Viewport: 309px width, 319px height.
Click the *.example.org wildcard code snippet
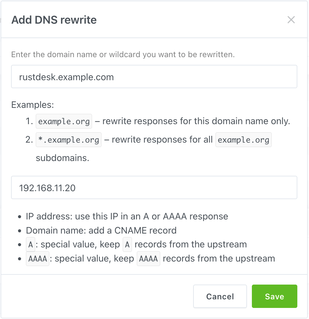click(x=68, y=140)
